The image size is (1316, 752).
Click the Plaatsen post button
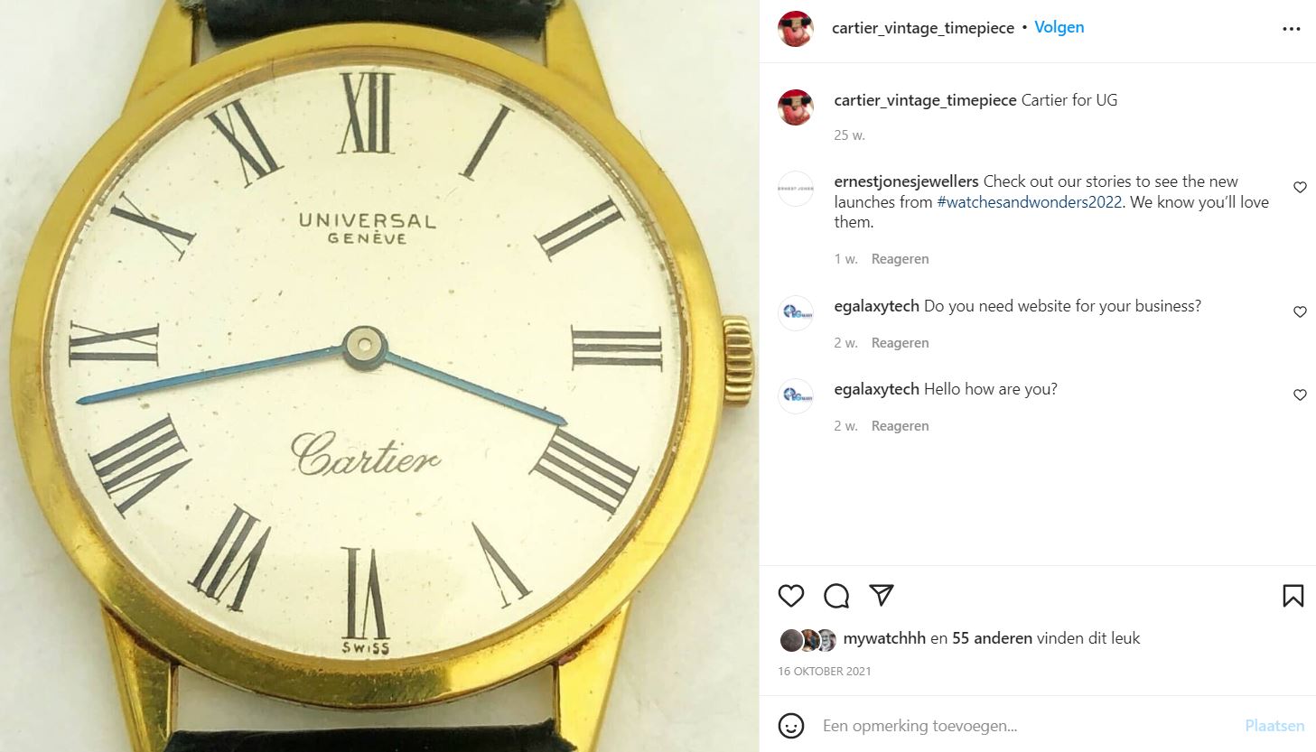point(1274,726)
